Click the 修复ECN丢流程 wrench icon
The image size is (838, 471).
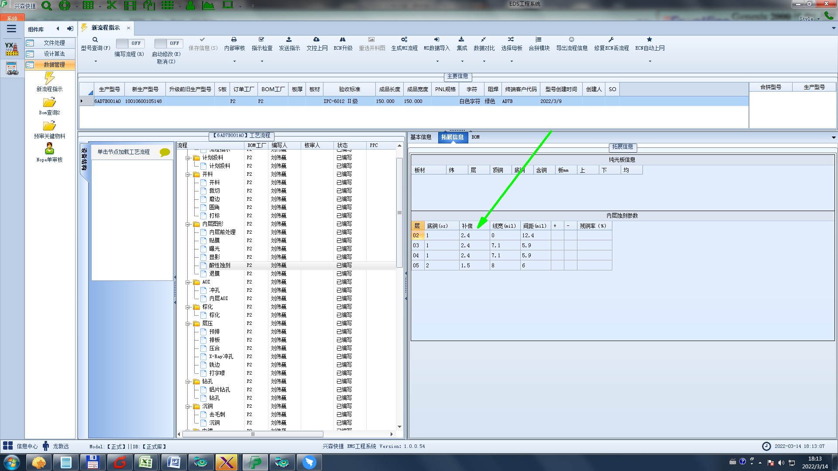[x=611, y=40]
